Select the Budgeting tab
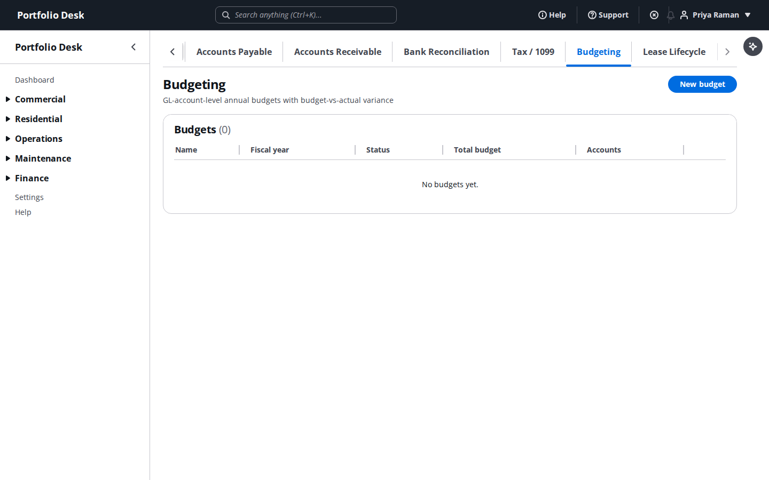769x480 pixels. click(599, 52)
